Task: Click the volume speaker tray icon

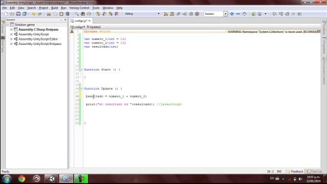Action: [x=300, y=179]
